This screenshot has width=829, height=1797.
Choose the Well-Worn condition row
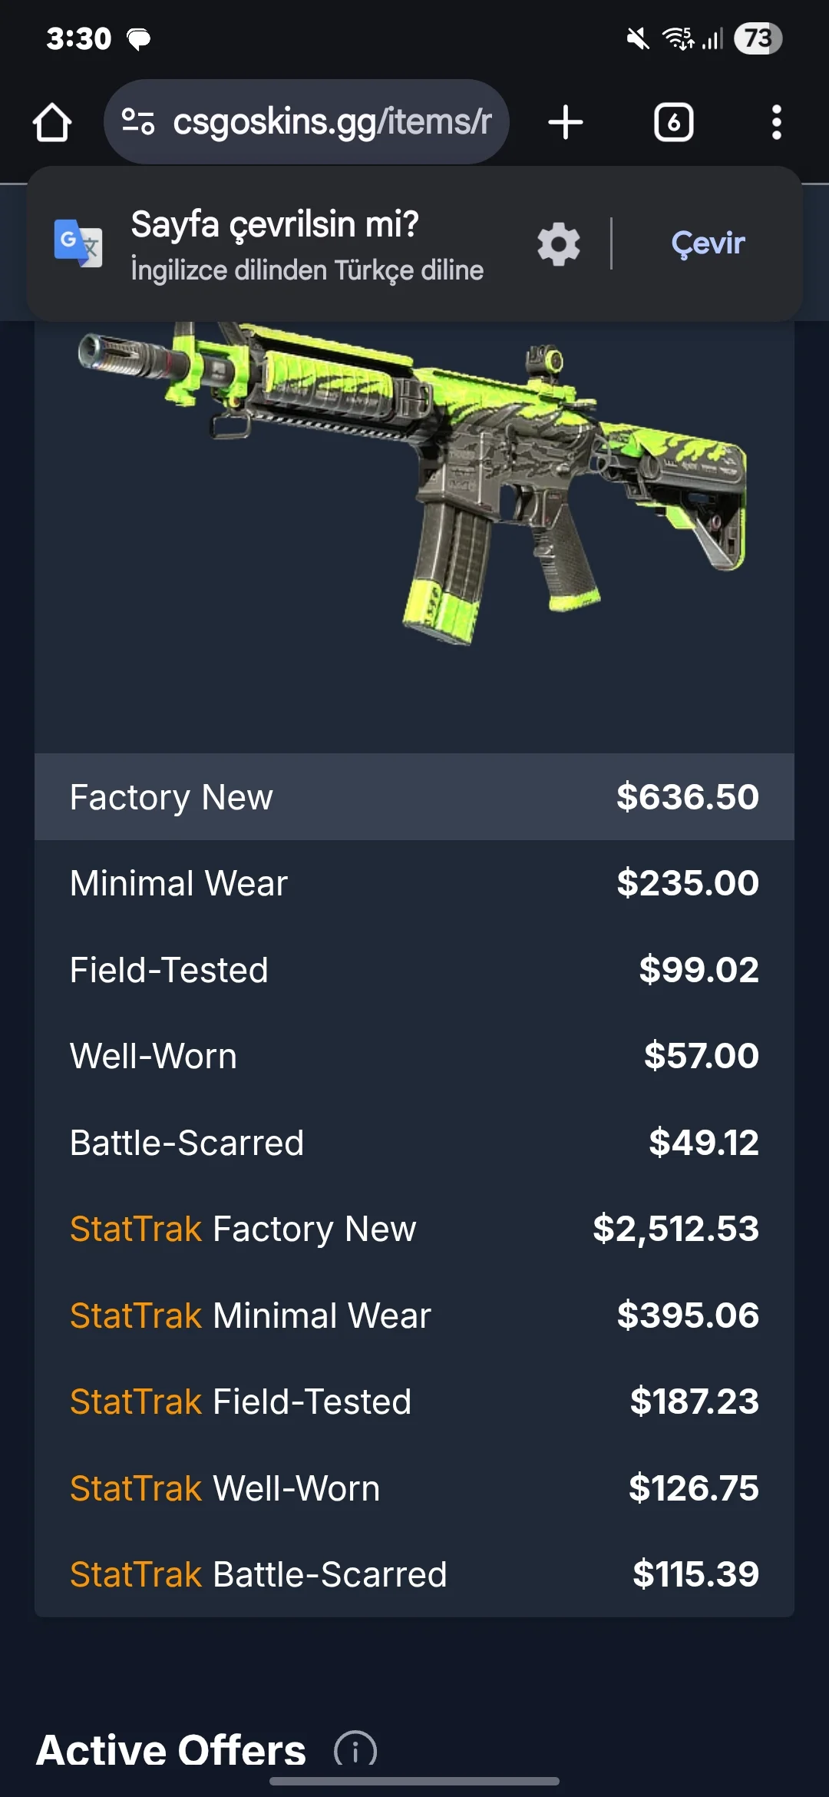[x=414, y=1056]
